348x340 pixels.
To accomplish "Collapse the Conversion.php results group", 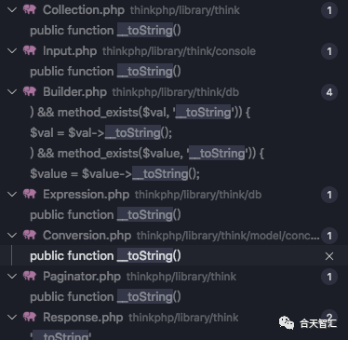I will point(12,236).
